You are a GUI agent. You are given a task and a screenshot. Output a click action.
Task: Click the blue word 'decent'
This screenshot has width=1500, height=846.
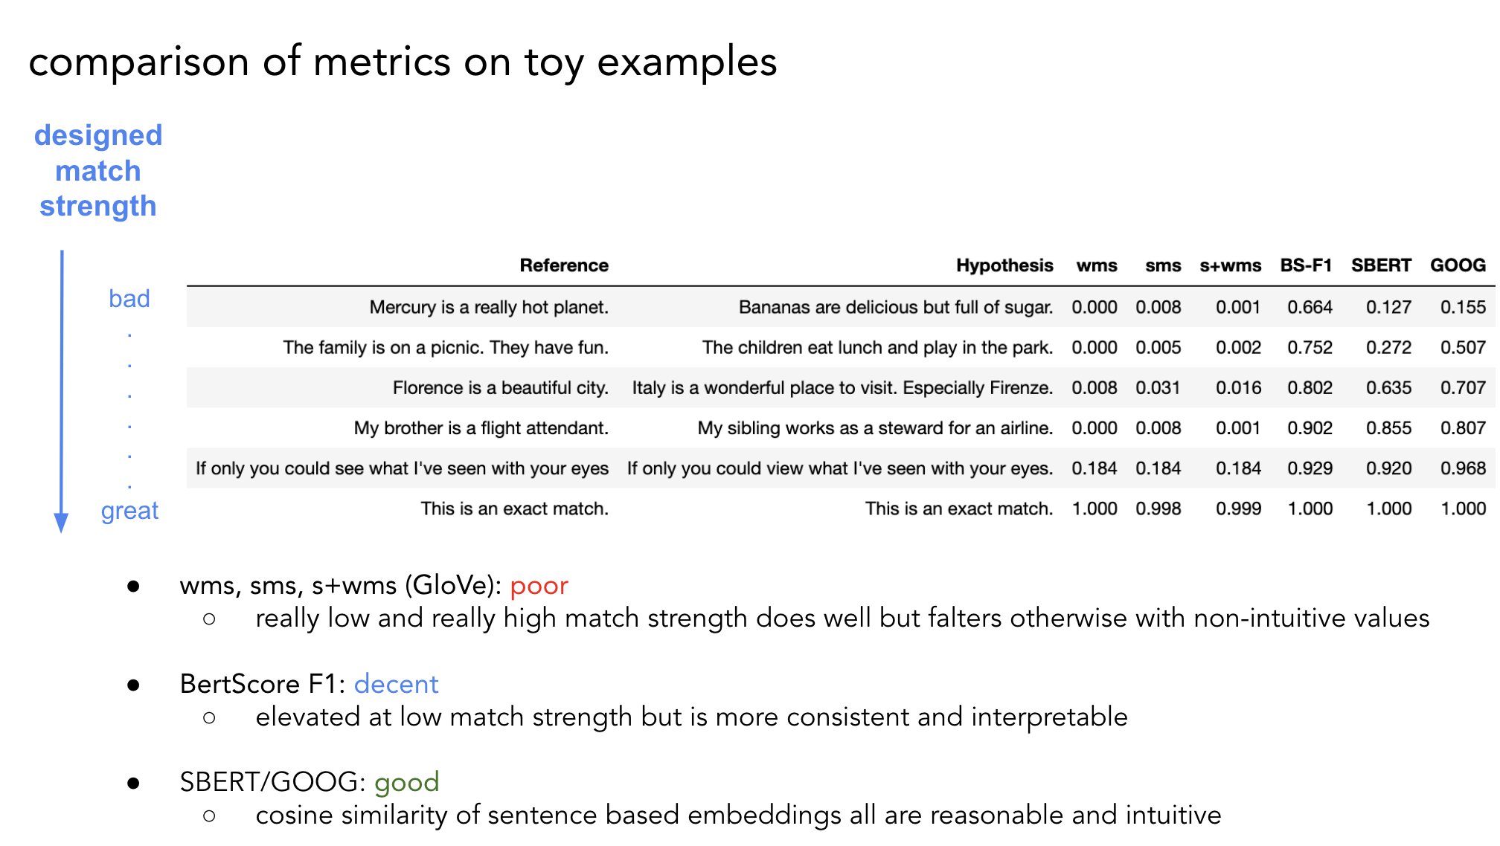(x=396, y=684)
